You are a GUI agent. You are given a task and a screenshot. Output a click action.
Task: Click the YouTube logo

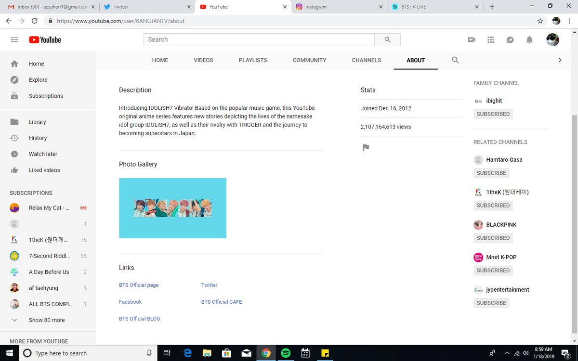tap(45, 40)
